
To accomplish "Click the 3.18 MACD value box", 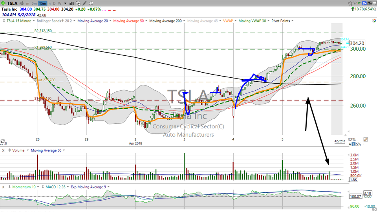I will pyautogui.click(x=368, y=193).
